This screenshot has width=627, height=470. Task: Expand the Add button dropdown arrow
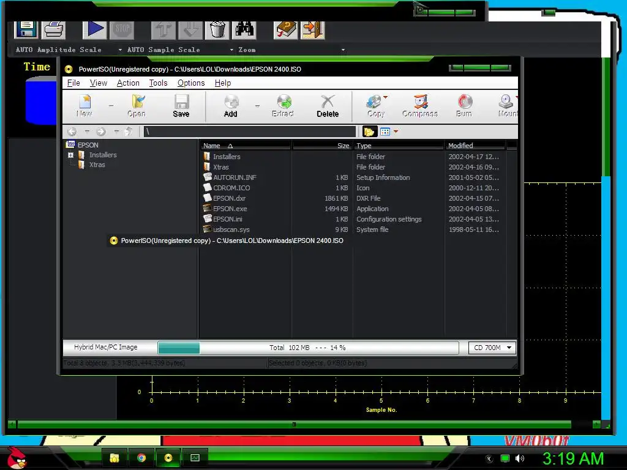pos(257,106)
